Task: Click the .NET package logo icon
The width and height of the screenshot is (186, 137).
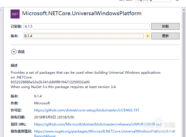Action: (x=15, y=14)
